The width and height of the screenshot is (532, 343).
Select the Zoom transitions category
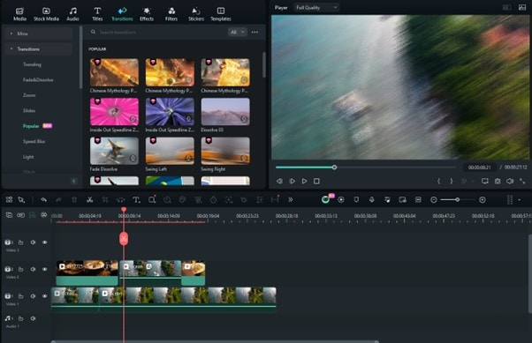(x=29, y=95)
